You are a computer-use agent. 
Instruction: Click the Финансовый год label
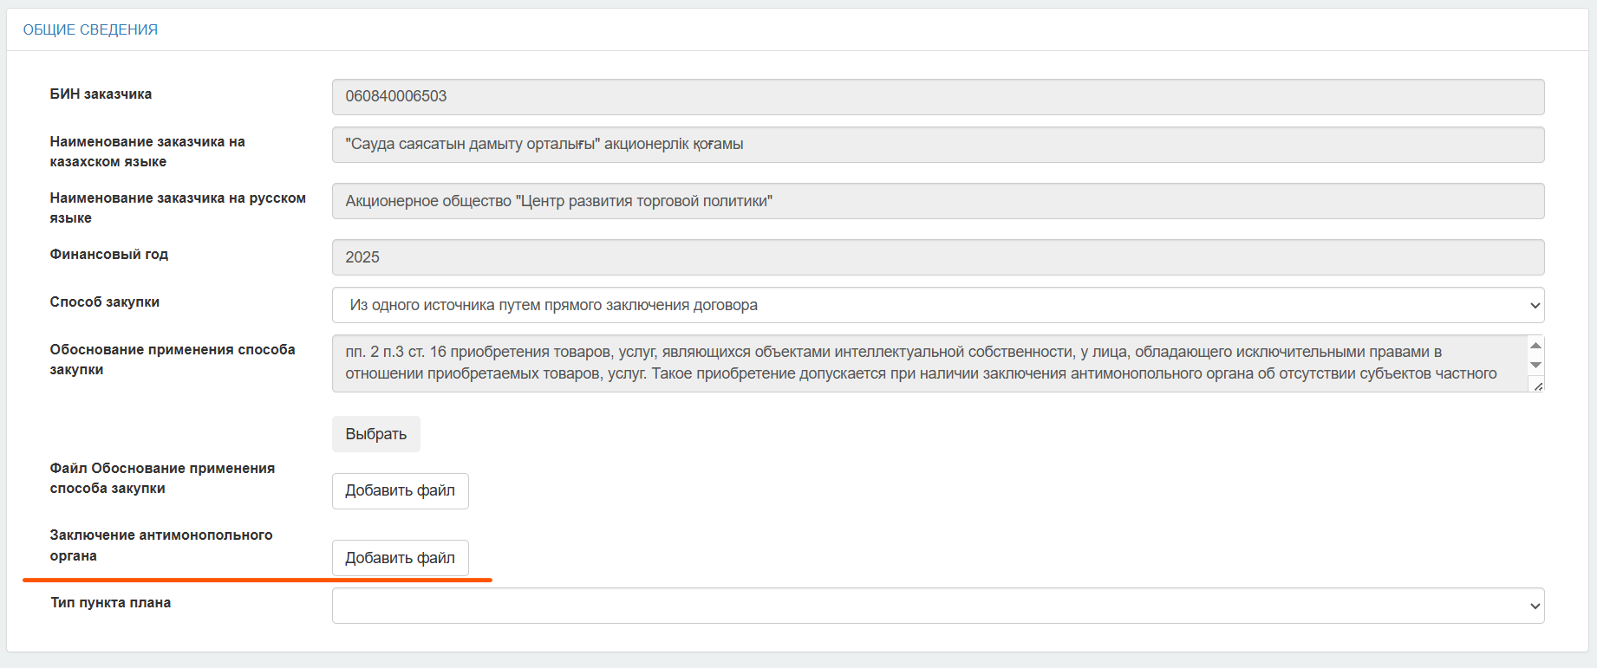pos(109,254)
